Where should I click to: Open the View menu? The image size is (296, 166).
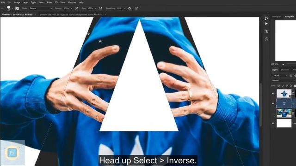[x=63, y=2]
